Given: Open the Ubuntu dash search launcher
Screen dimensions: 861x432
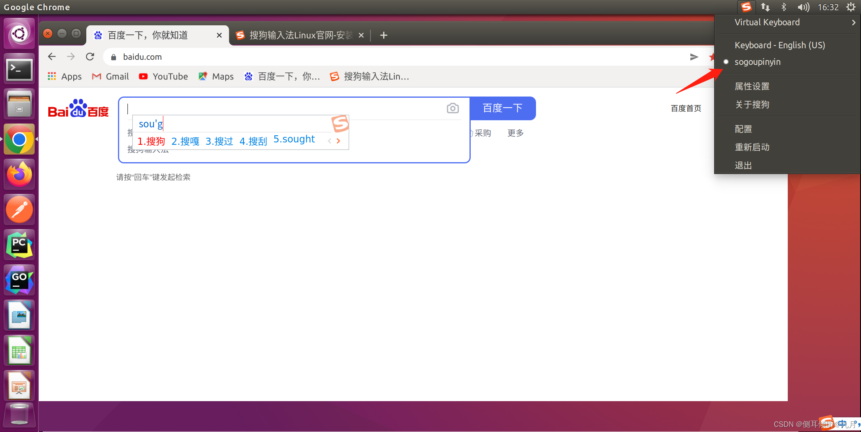Looking at the screenshot, I should click(19, 34).
